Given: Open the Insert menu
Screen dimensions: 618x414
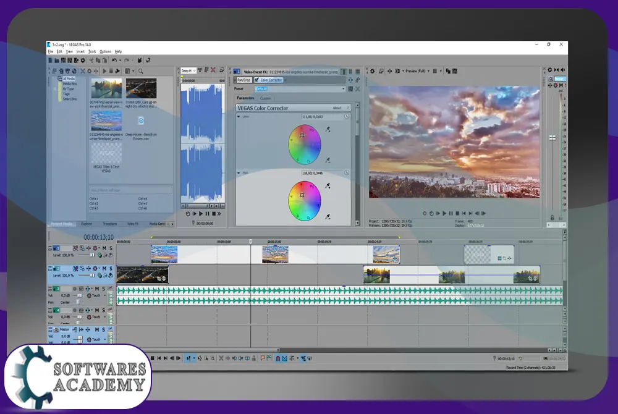Looking at the screenshot, I should 80,52.
